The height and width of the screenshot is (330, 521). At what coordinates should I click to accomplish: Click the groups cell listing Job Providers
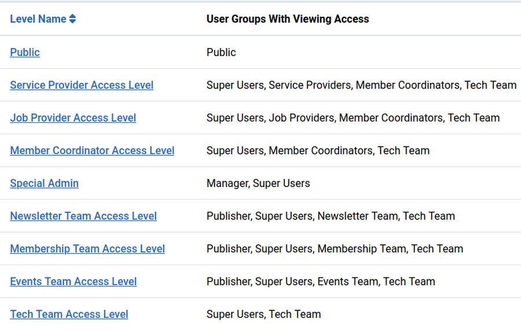tap(353, 118)
